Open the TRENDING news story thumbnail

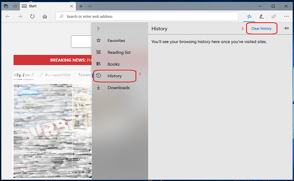click(x=43, y=131)
